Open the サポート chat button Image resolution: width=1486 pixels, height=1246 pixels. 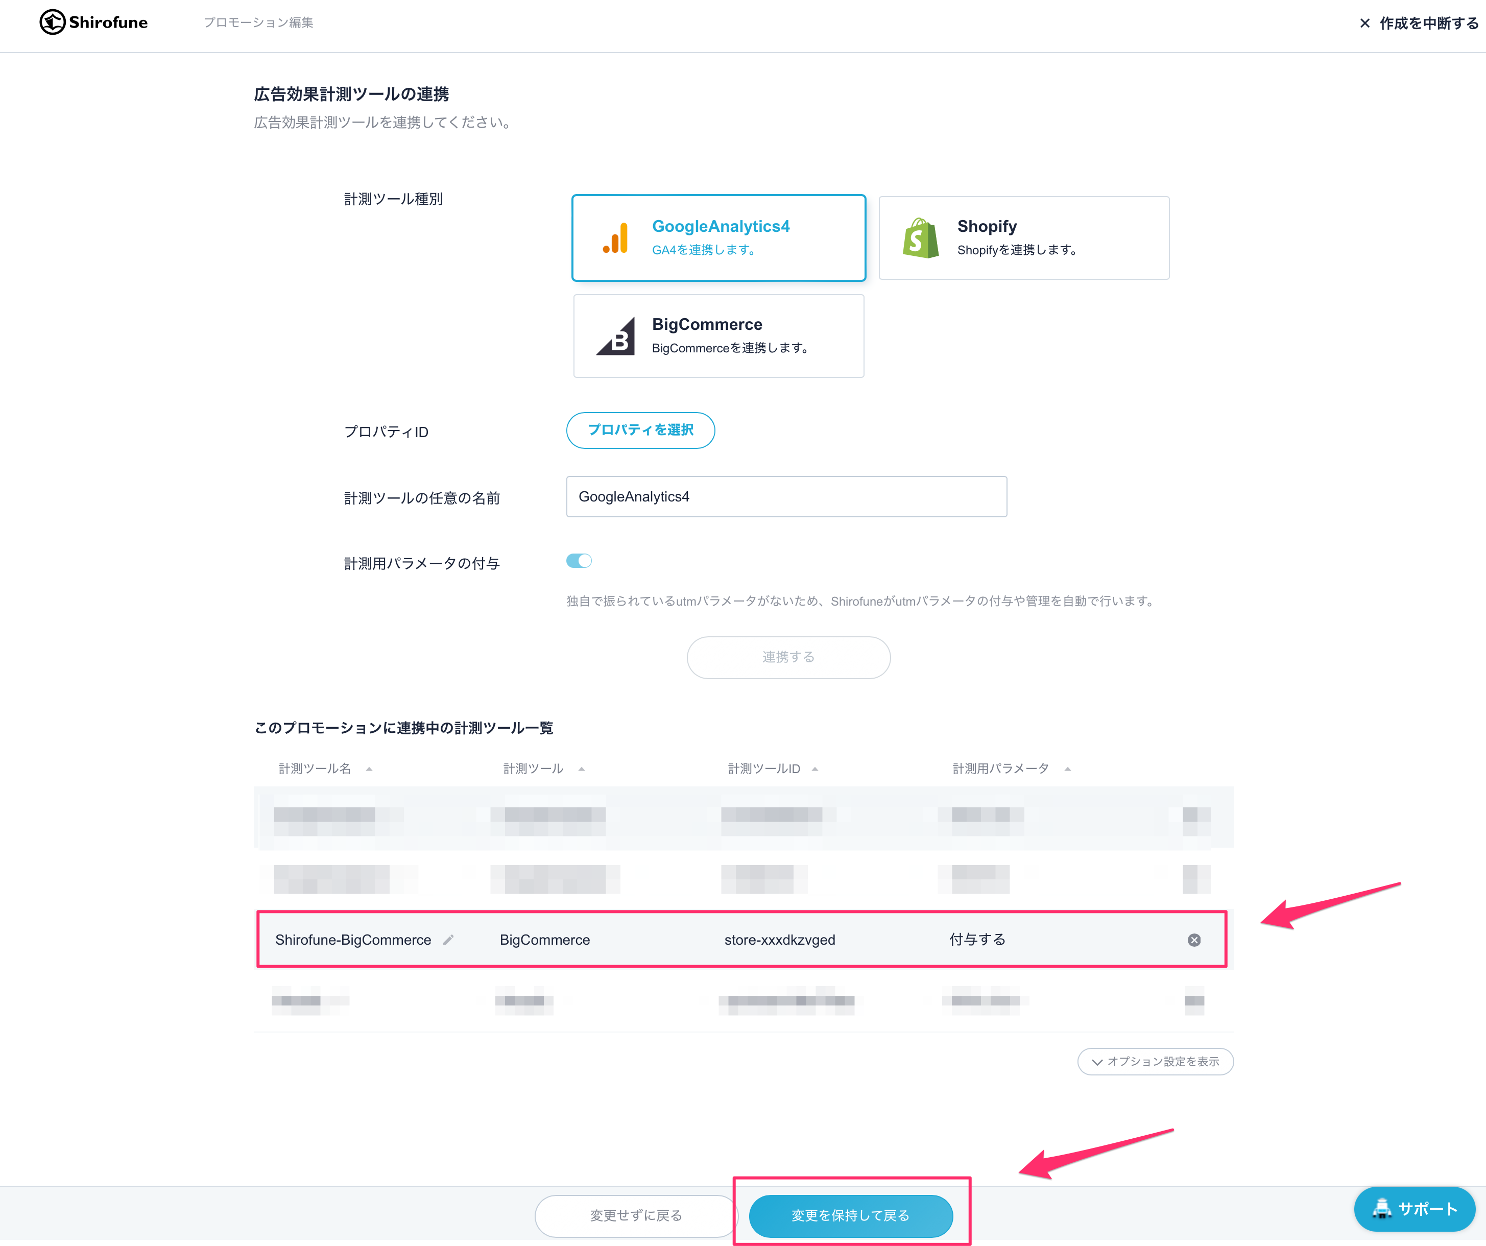[1414, 1209]
